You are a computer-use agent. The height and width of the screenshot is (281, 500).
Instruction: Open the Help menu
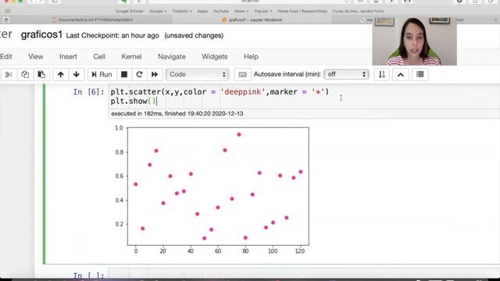(251, 57)
